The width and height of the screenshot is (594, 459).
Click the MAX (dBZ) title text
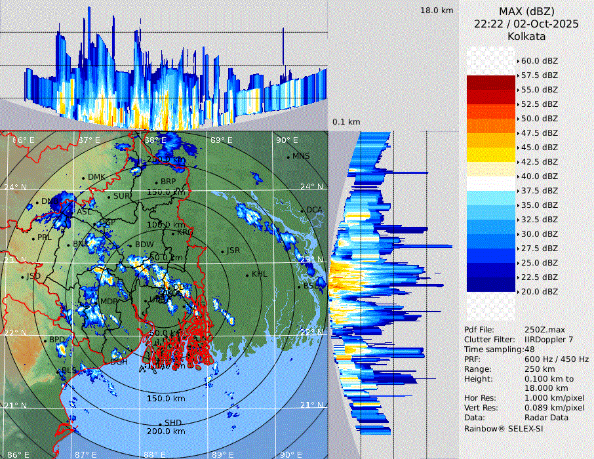point(526,11)
